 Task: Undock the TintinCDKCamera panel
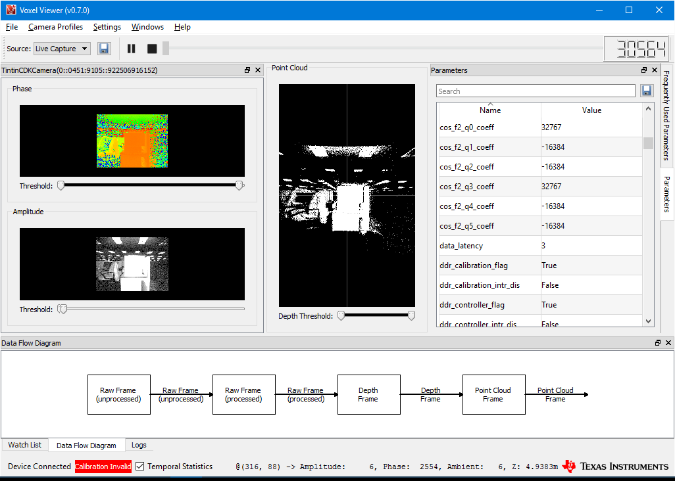pos(247,70)
